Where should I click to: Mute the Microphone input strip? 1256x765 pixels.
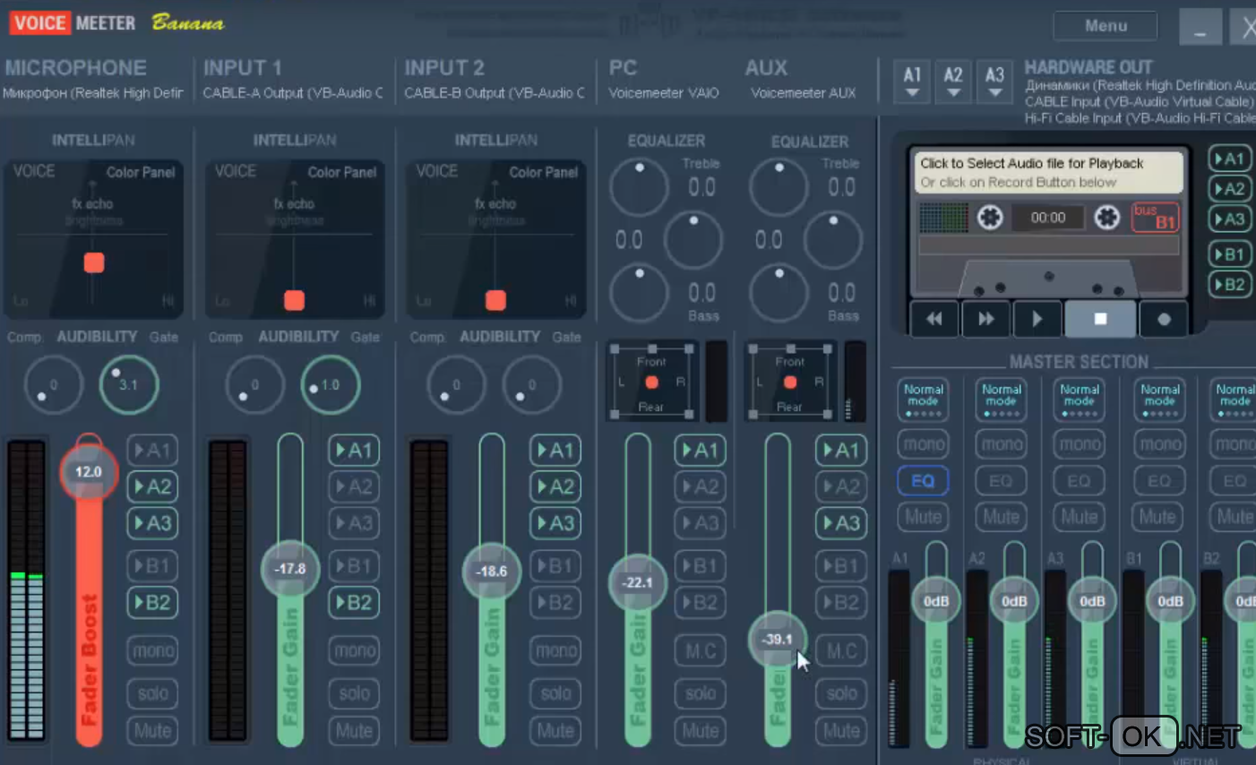[152, 731]
